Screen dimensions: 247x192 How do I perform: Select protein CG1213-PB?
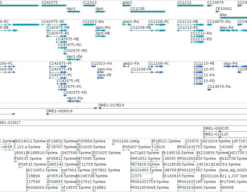point(199,66)
